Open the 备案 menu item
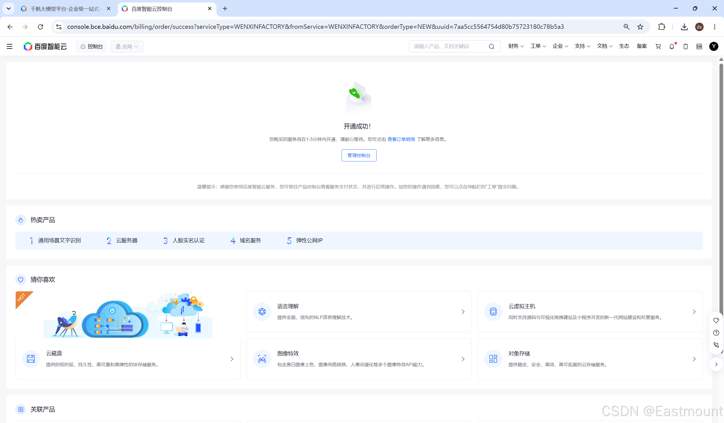Viewport: 724px width, 423px height. (x=642, y=46)
